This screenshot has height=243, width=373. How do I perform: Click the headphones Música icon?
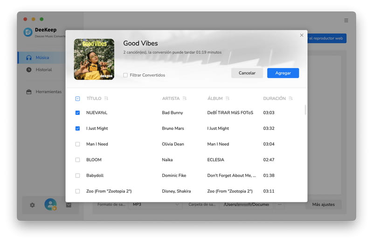point(29,58)
